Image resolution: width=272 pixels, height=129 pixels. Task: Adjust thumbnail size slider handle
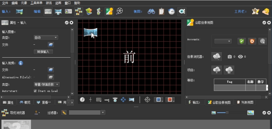(227, 113)
